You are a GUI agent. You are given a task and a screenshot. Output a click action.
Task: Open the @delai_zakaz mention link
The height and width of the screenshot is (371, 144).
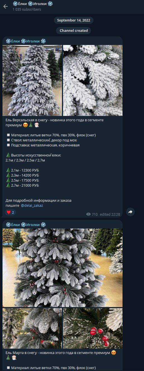point(32,205)
